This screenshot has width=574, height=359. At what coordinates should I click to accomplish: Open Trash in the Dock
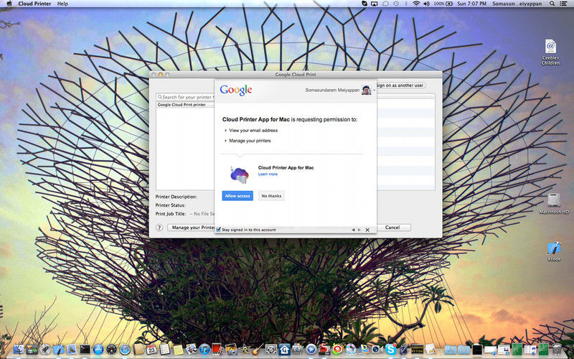[x=557, y=349]
